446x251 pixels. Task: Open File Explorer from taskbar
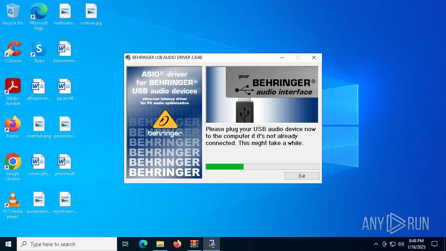(160, 244)
